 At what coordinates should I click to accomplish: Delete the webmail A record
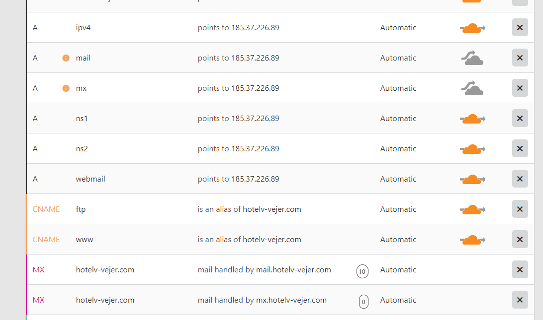[x=520, y=179]
